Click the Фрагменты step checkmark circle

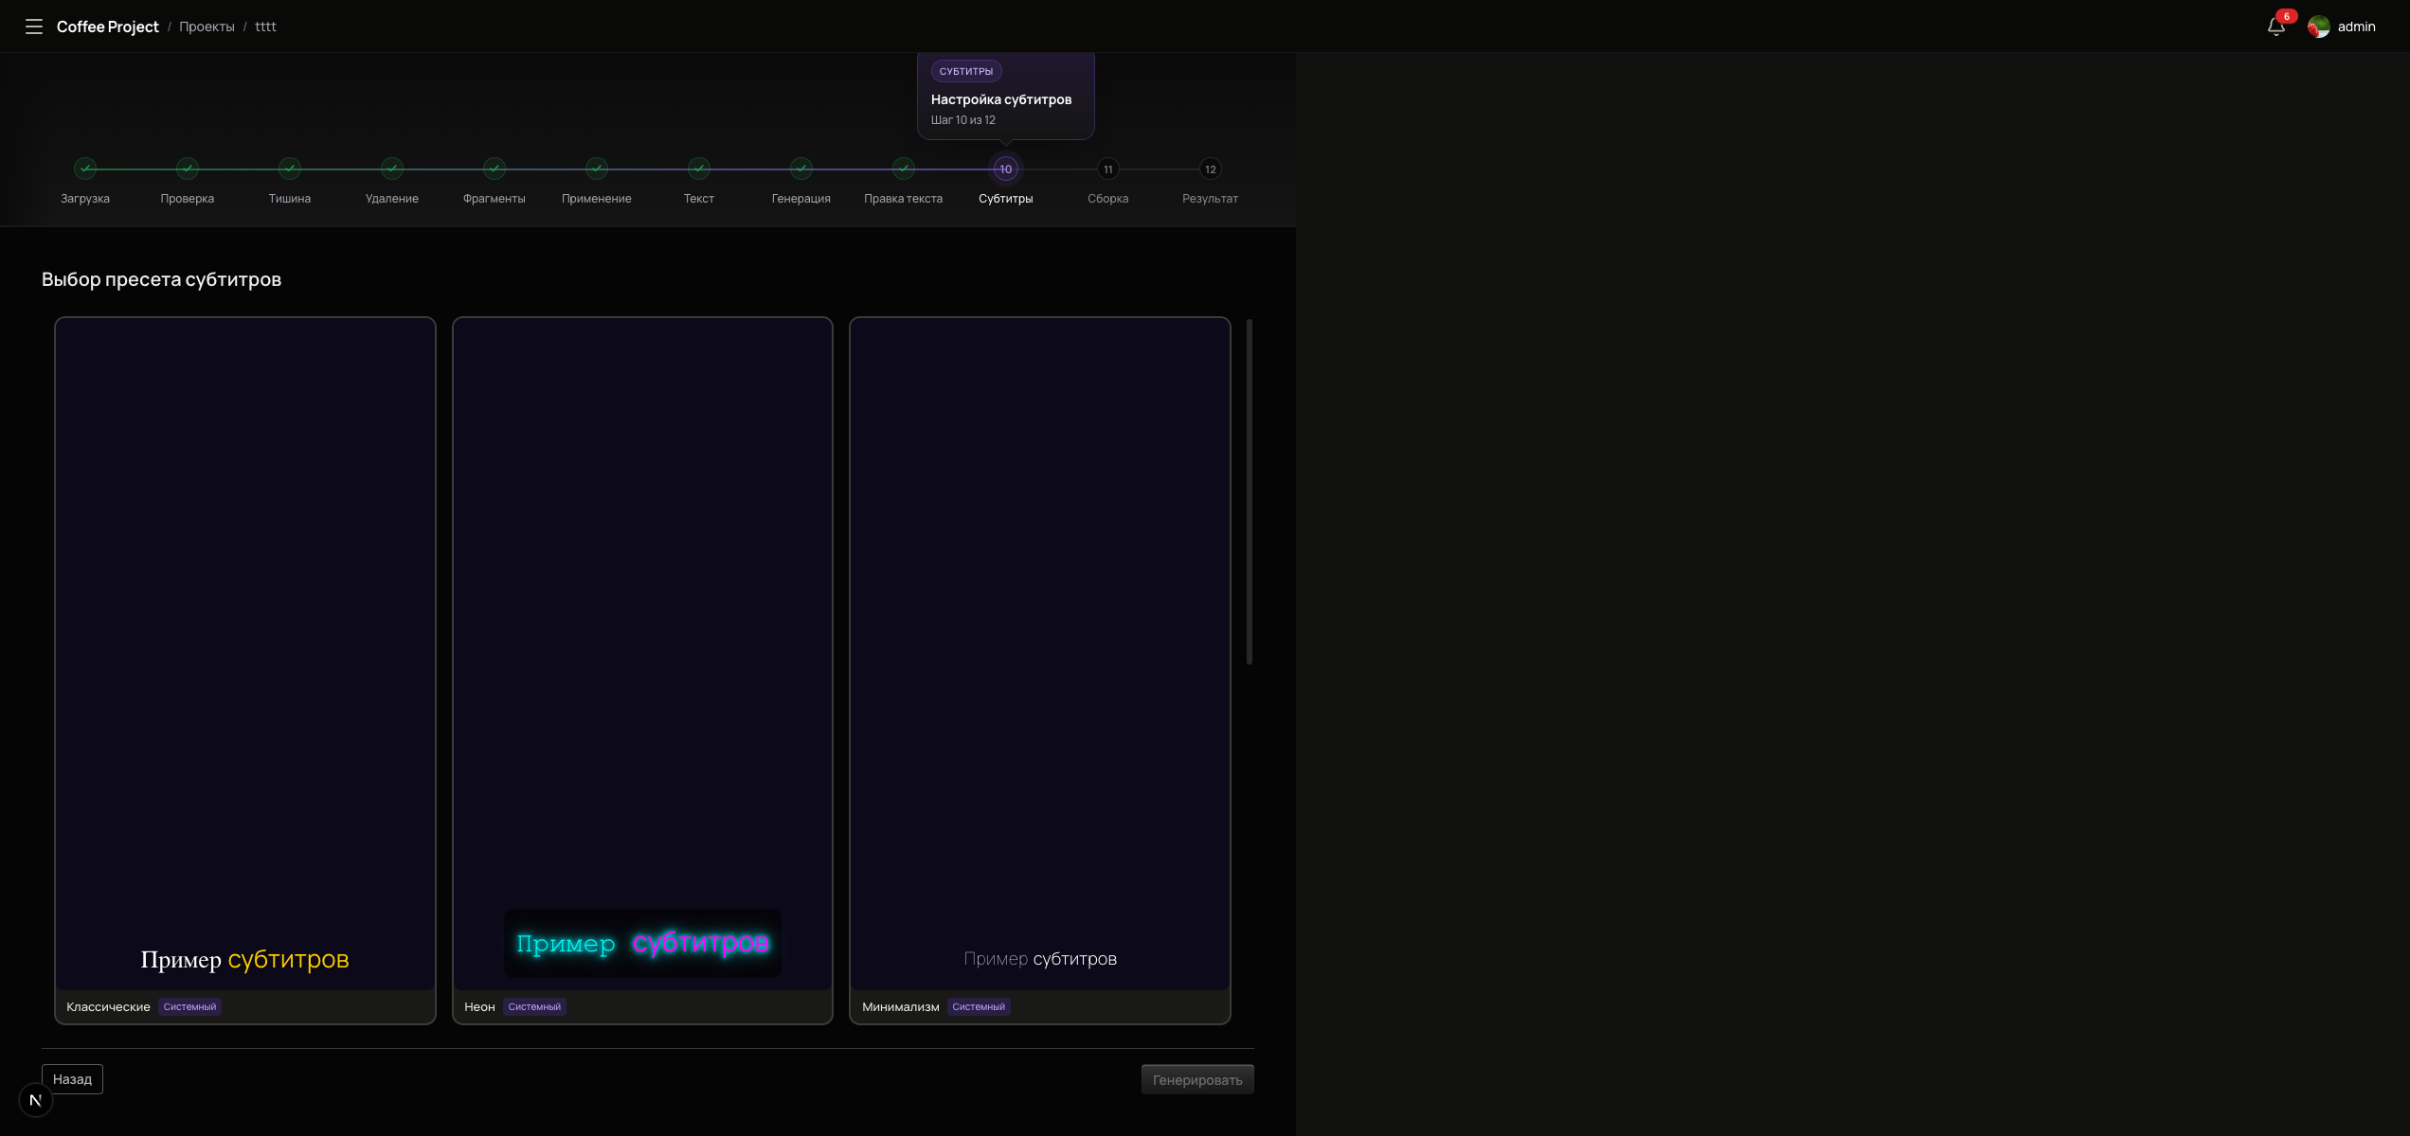click(x=495, y=169)
